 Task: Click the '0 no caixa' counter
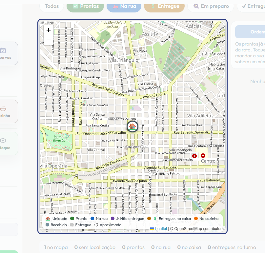[189, 247]
